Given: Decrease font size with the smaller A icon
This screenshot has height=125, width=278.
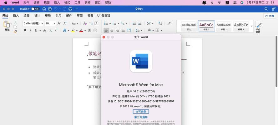Looking at the screenshot, I should (65, 23).
